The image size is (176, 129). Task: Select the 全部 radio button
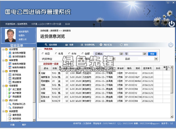pyautogui.click(x=82, y=54)
